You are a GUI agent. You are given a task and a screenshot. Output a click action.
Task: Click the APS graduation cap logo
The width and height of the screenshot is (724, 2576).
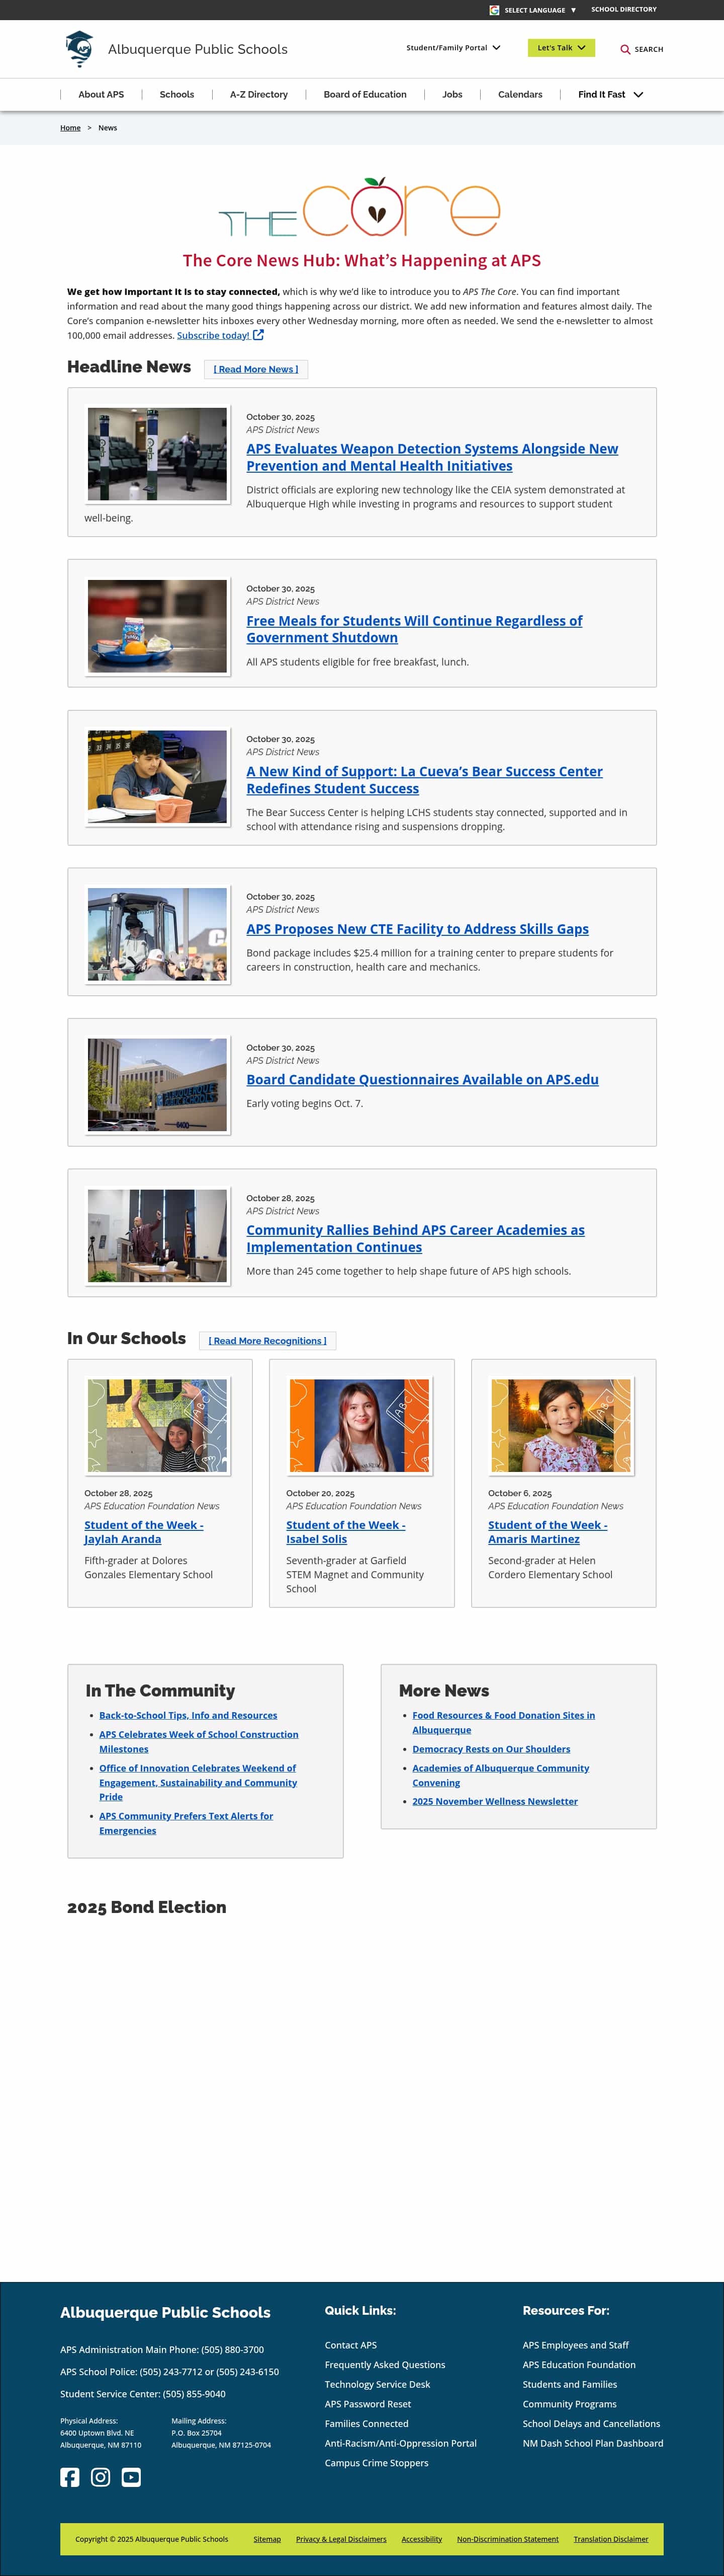(79, 48)
